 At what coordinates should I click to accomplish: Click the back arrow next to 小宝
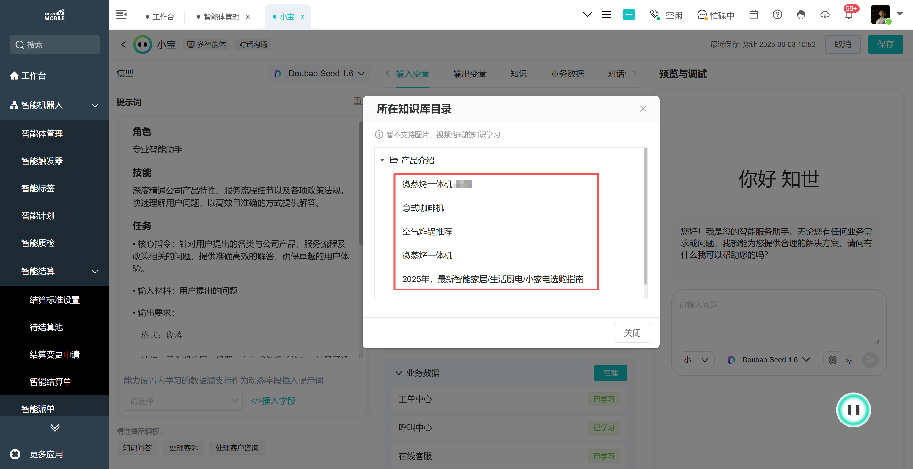tap(123, 45)
